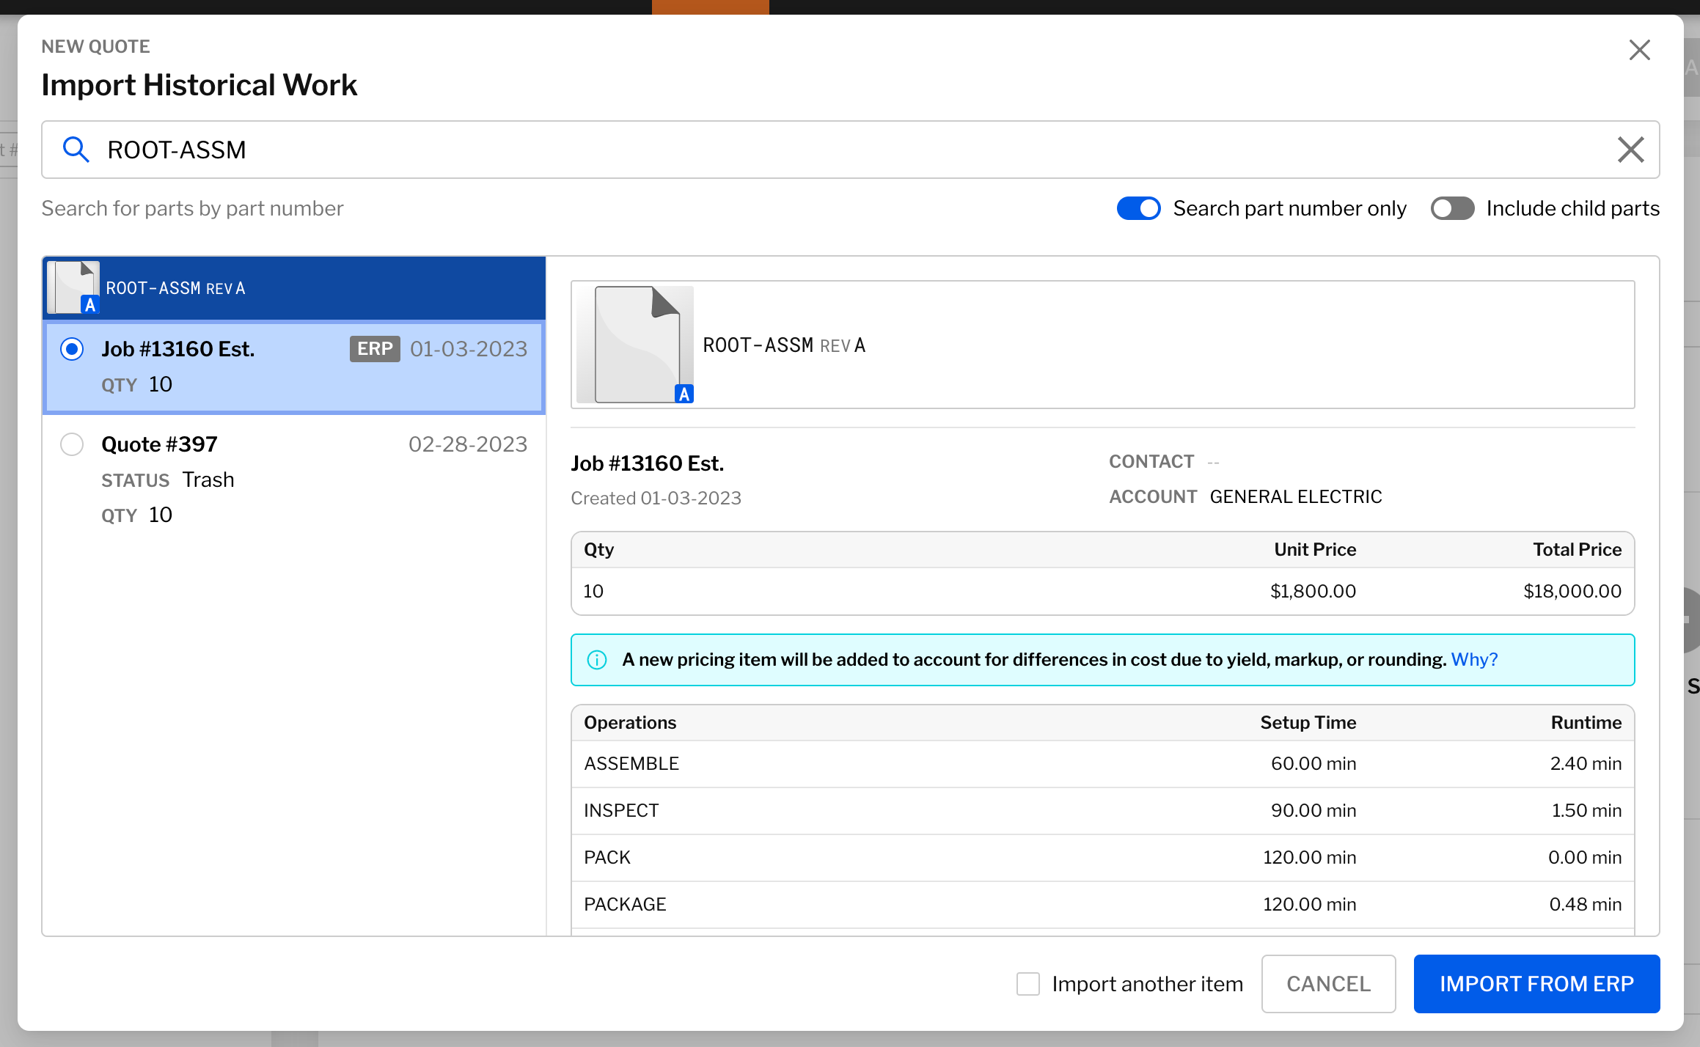Check the Import another item checkbox
Screen dimensions: 1700x1047
coord(1027,984)
